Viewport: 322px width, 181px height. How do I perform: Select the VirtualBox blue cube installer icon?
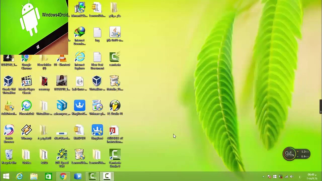click(97, 83)
